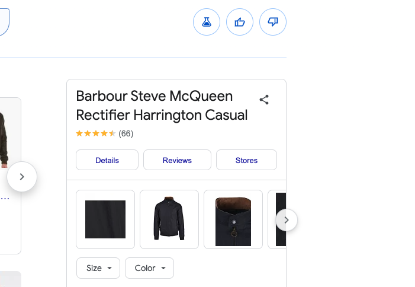Select the black fabric swatch thumbnail
This screenshot has height=287, width=415.
tap(105, 219)
